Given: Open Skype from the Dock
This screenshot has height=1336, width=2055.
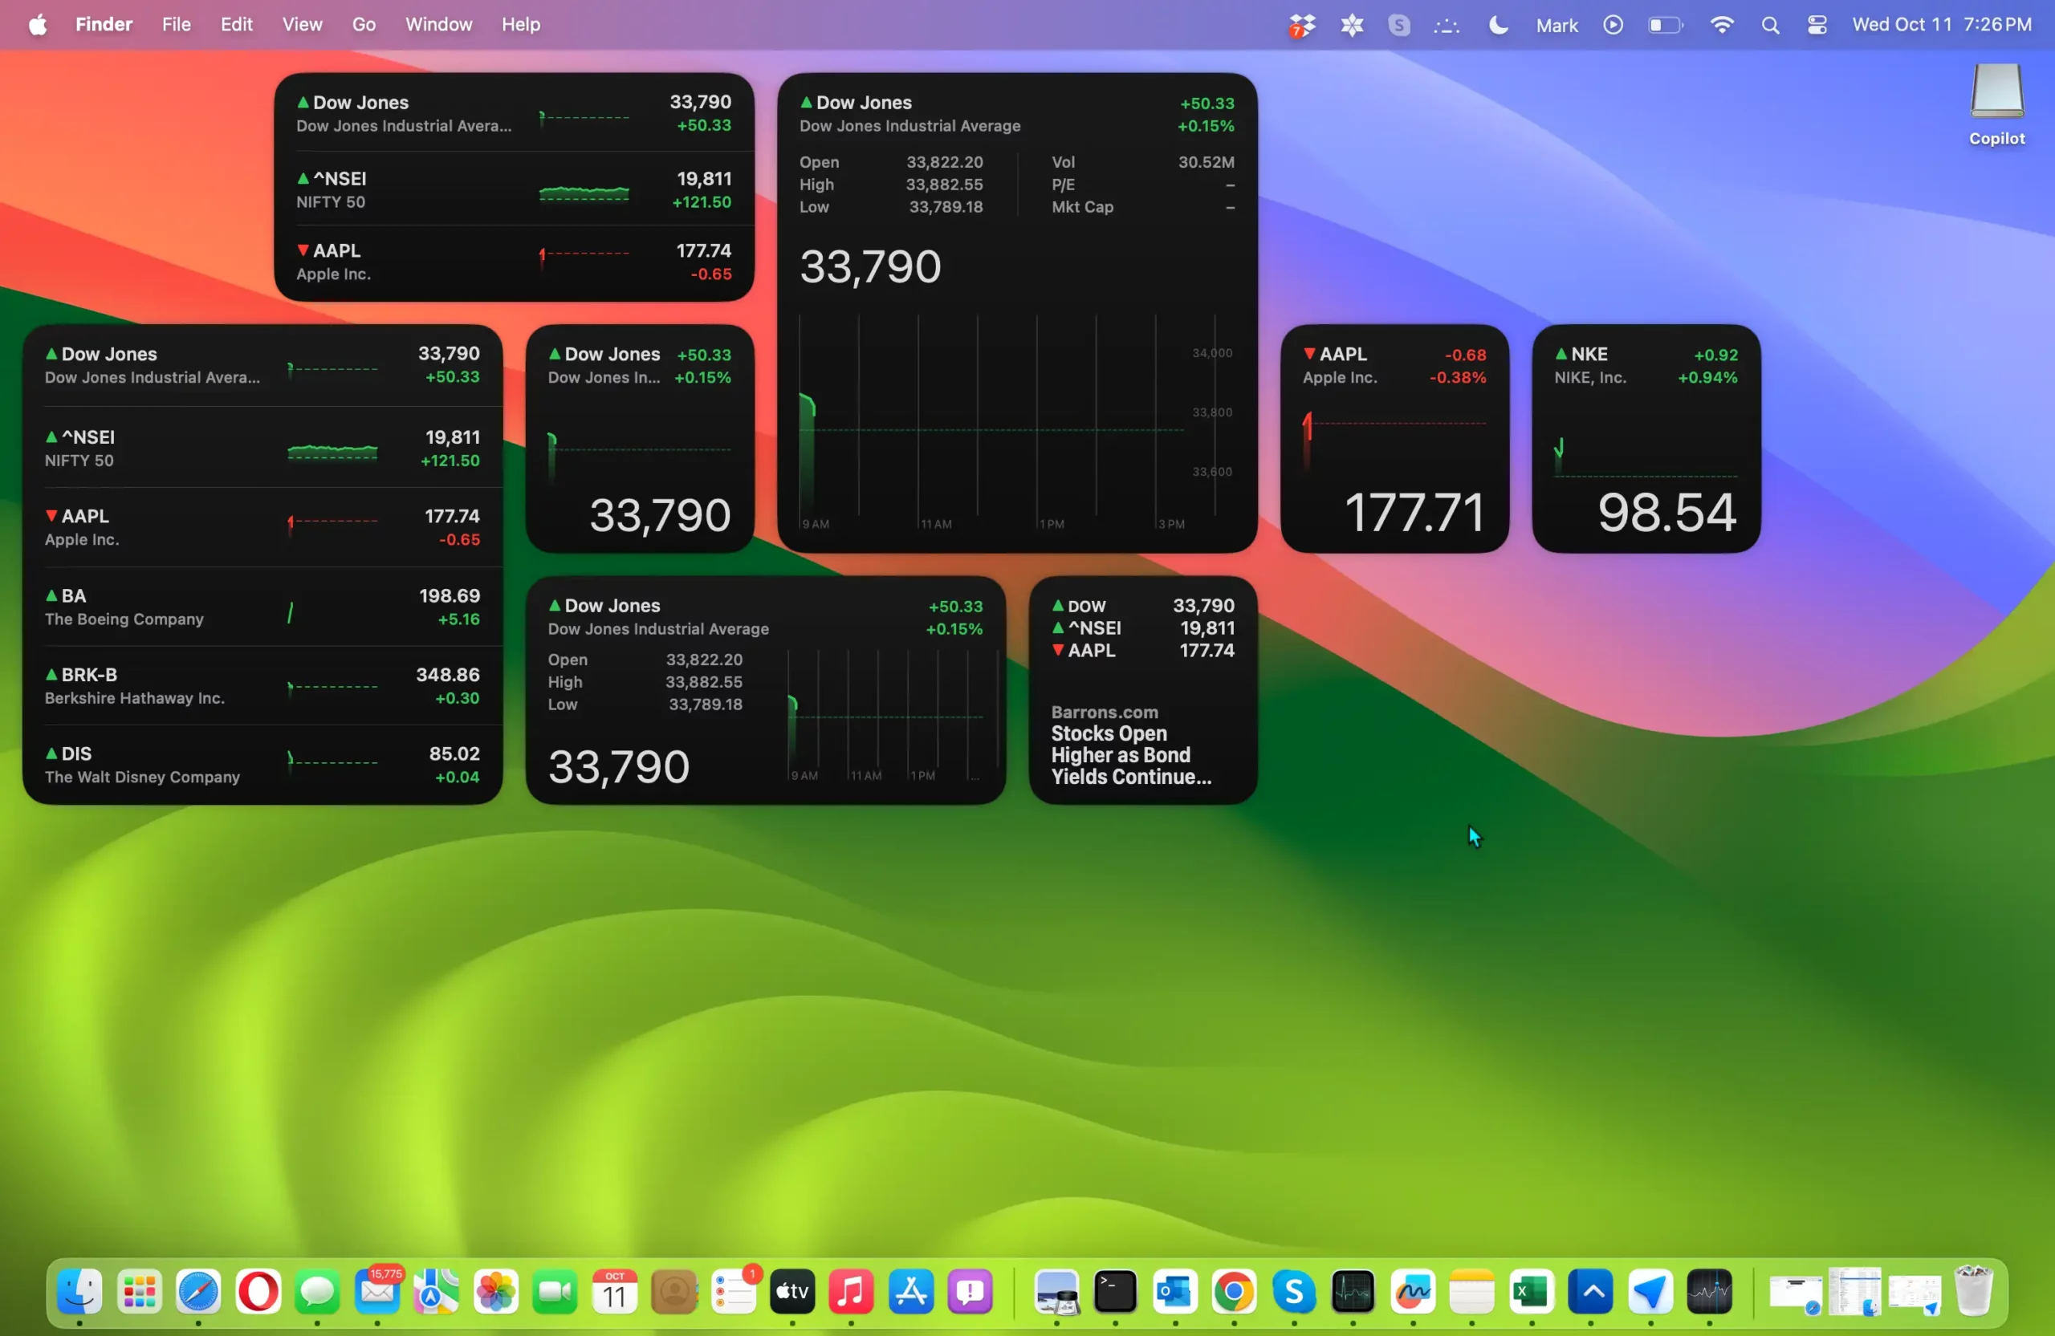Looking at the screenshot, I should pyautogui.click(x=1293, y=1291).
